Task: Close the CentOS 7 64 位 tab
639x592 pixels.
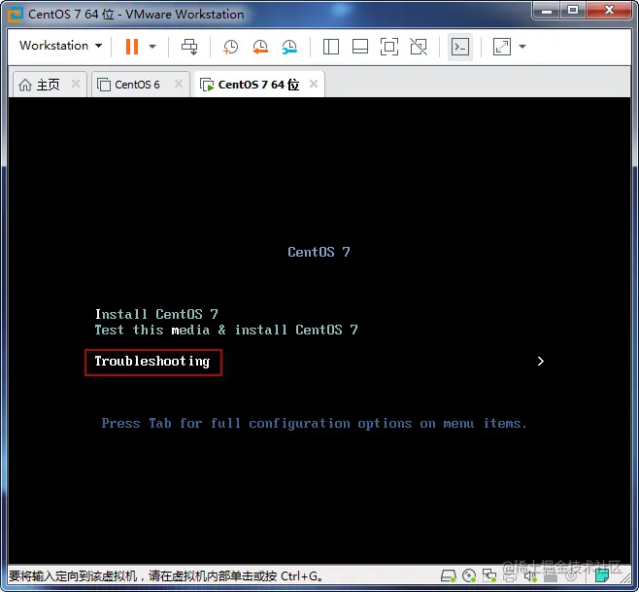Action: click(314, 84)
